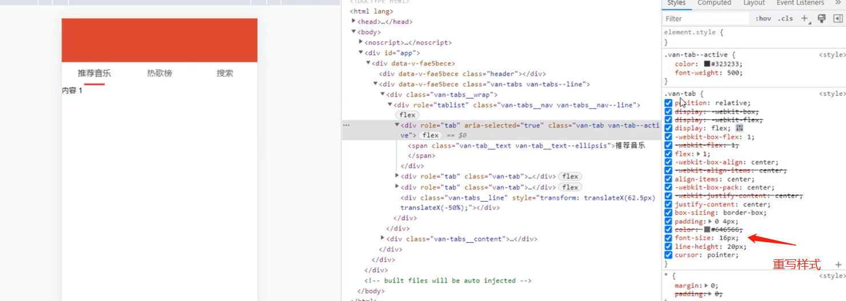Uncheck box-sizing: border-box property
Screen dimensions: 846x301
point(668,212)
